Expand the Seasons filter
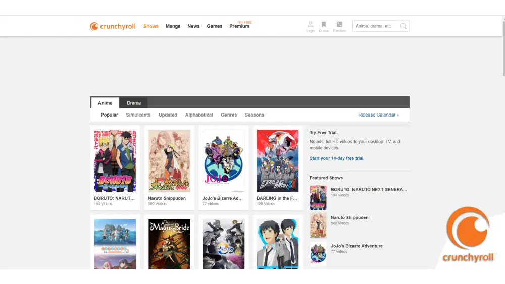This screenshot has height=284, width=505. [255, 115]
